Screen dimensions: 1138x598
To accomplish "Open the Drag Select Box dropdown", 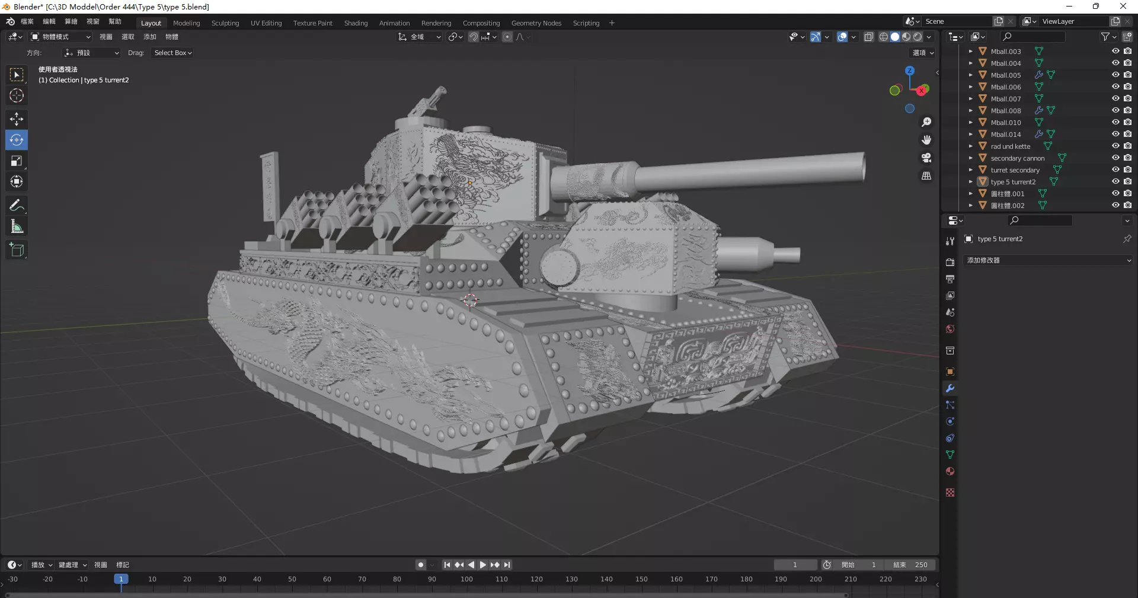I will [x=172, y=53].
